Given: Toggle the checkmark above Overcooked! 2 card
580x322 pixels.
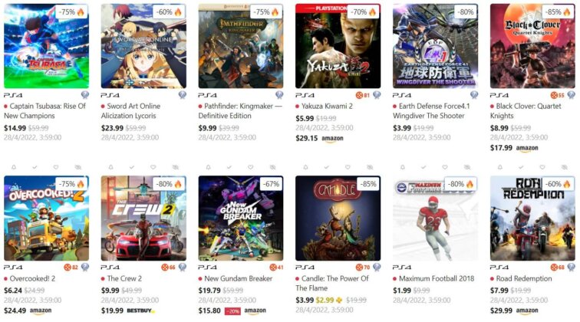Looking at the screenshot, I should point(35,167).
